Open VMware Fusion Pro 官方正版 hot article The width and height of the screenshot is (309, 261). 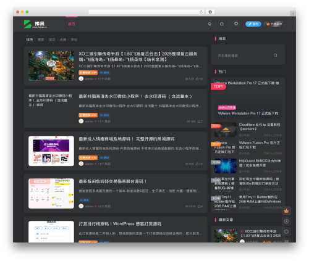(259, 145)
